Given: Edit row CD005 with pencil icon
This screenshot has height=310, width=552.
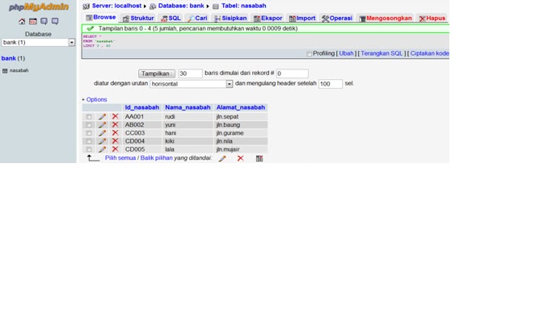Looking at the screenshot, I should pos(102,149).
